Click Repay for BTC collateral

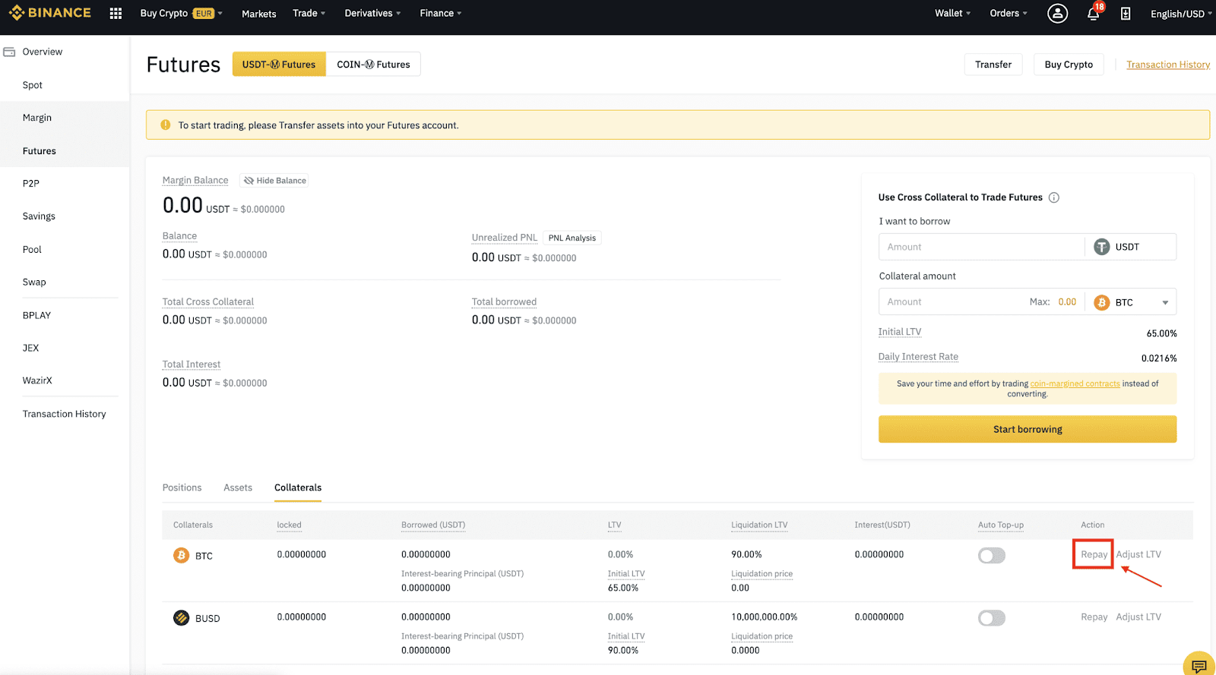click(x=1094, y=554)
